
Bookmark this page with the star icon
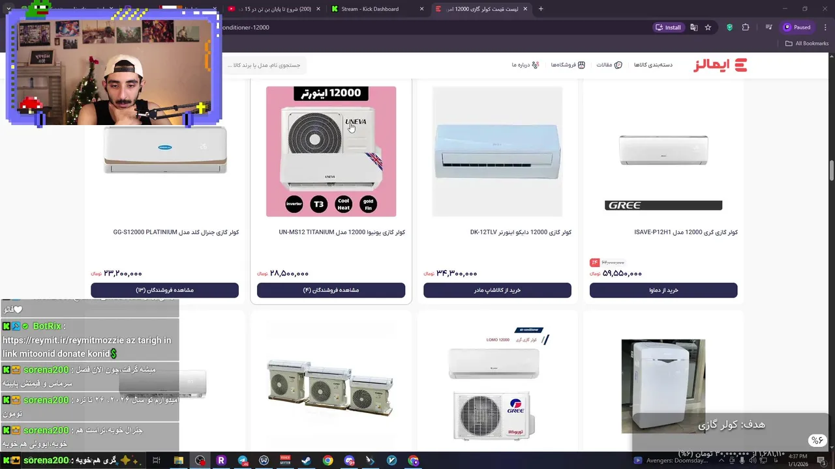708,27
